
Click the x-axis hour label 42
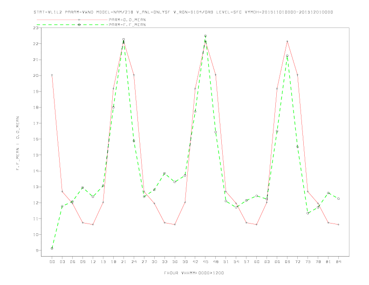tap(195, 262)
